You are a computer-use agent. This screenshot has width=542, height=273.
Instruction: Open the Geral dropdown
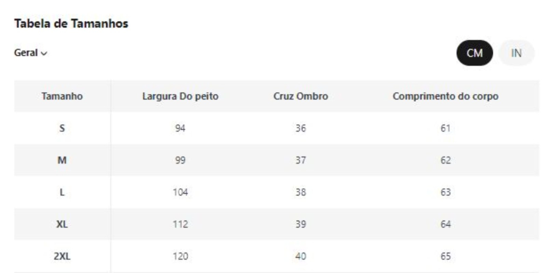(x=30, y=53)
